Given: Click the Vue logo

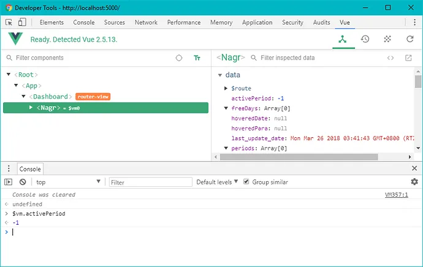Looking at the screenshot, I should (x=15, y=39).
